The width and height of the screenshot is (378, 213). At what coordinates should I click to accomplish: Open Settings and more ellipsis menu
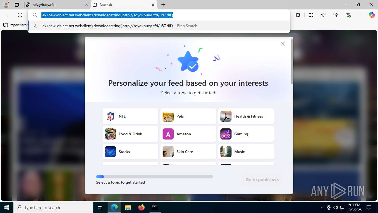360,15
